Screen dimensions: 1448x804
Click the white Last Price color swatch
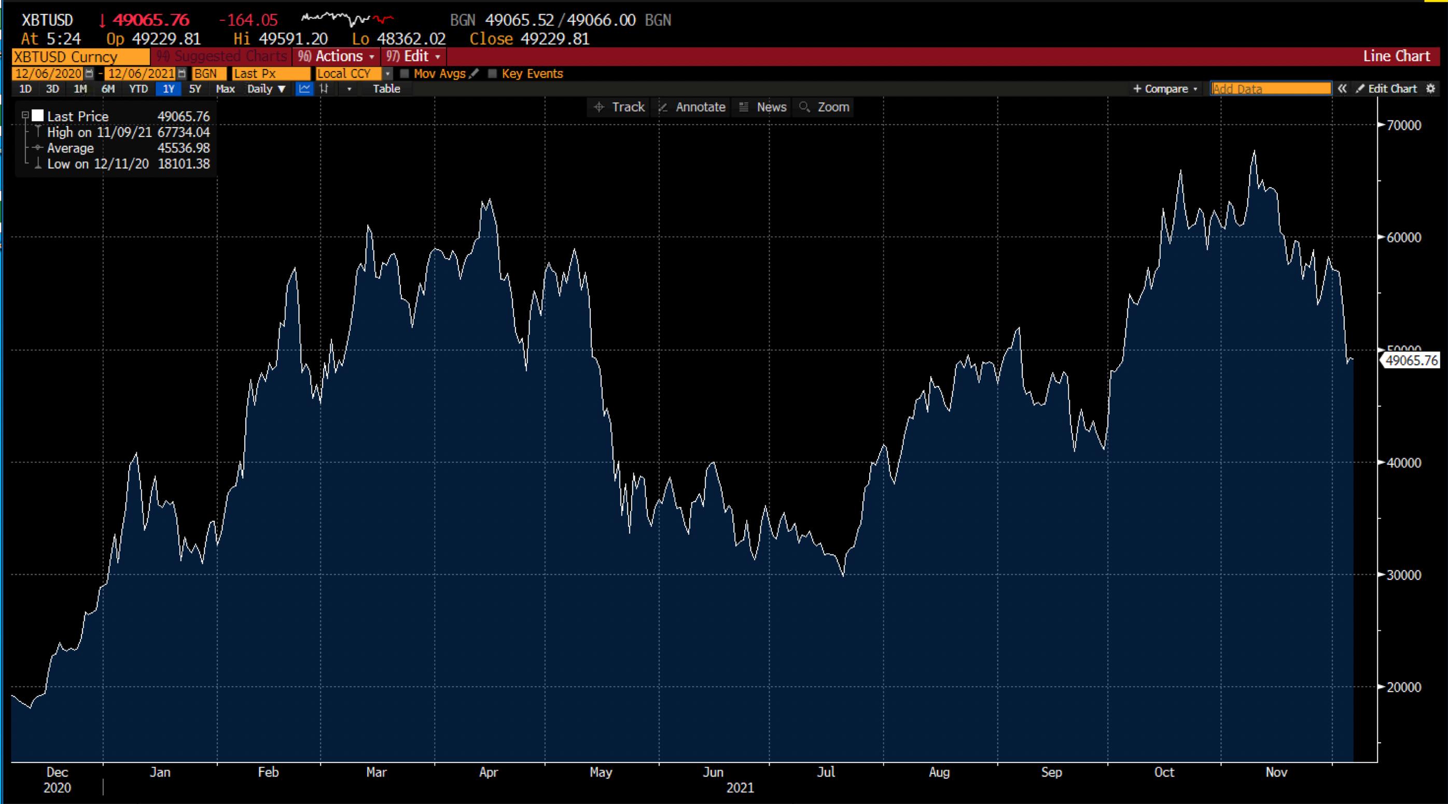pos(38,116)
